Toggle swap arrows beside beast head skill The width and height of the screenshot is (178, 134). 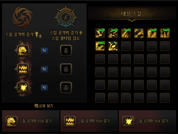[44, 51]
